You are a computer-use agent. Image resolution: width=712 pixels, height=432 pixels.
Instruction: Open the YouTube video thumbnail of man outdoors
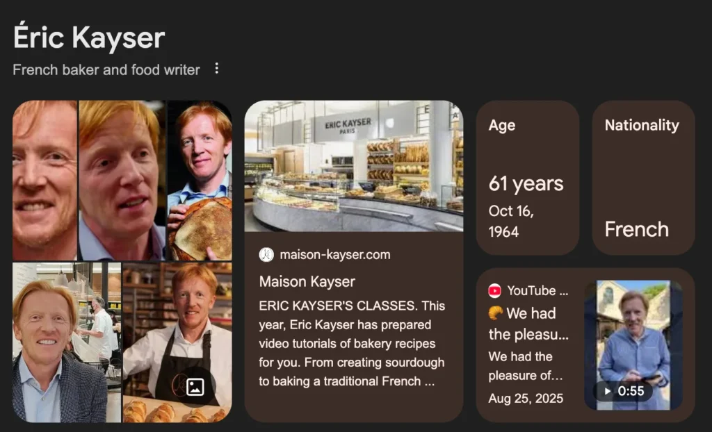click(x=633, y=345)
